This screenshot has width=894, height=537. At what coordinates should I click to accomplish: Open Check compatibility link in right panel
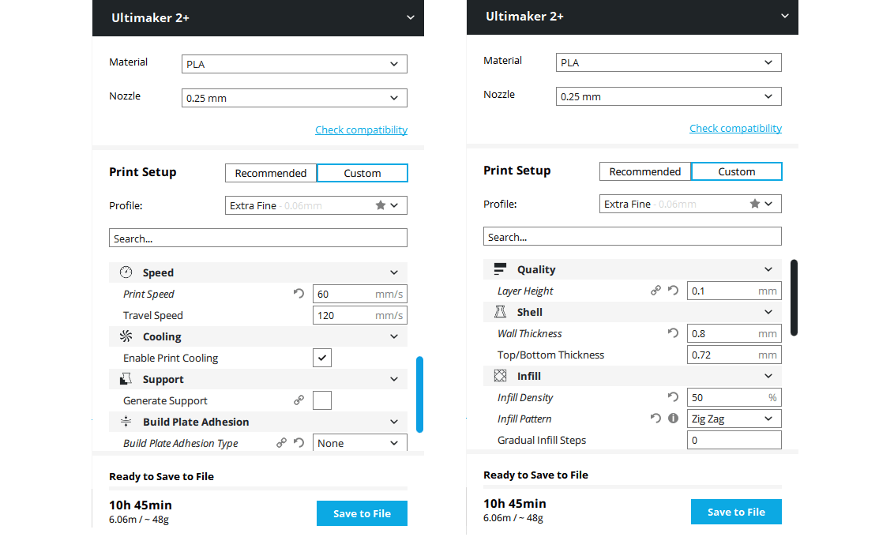tap(735, 128)
